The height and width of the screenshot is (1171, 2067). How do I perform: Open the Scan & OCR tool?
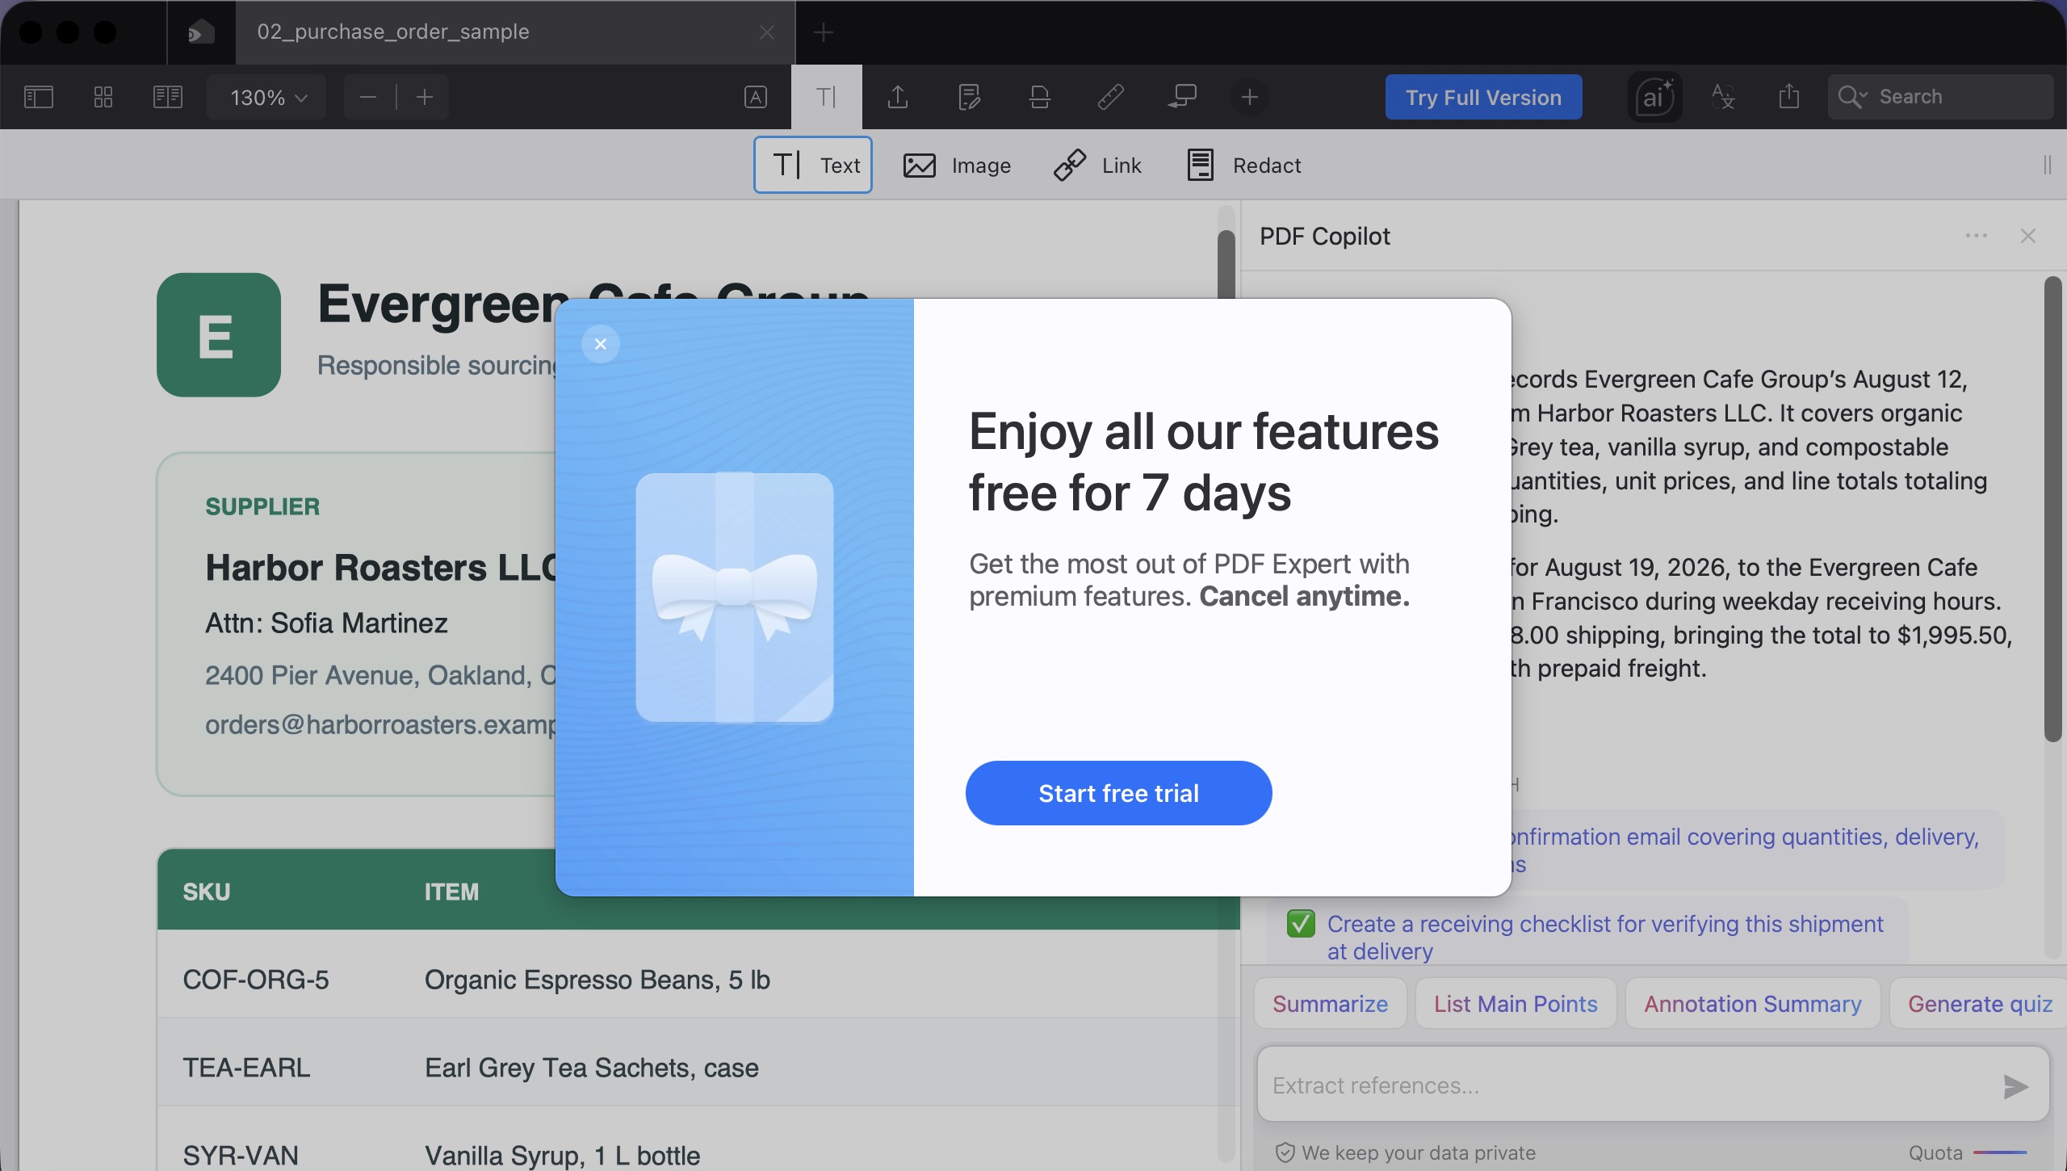1040,98
